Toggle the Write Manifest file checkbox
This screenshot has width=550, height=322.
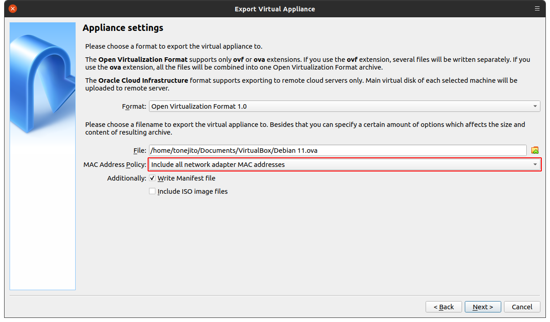coord(152,178)
